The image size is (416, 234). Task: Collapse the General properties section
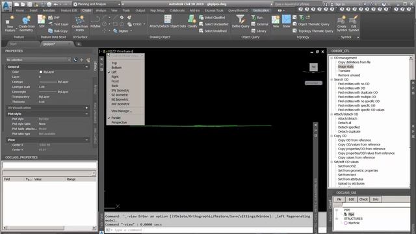pyautogui.click(x=86, y=67)
